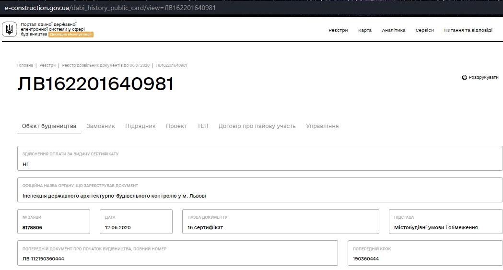The image size is (503, 270).
Task: Open the Реєстри menu item
Action: click(338, 30)
